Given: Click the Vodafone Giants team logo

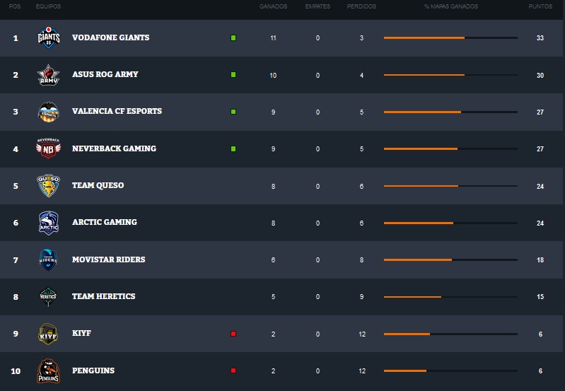Looking at the screenshot, I should pyautogui.click(x=49, y=37).
